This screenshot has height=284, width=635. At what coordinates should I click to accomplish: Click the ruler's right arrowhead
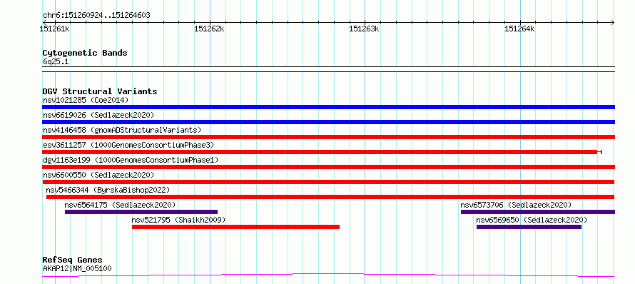(x=613, y=22)
